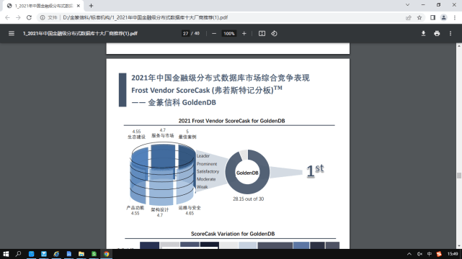Click the 'Satisfactory' level label

pos(208,171)
